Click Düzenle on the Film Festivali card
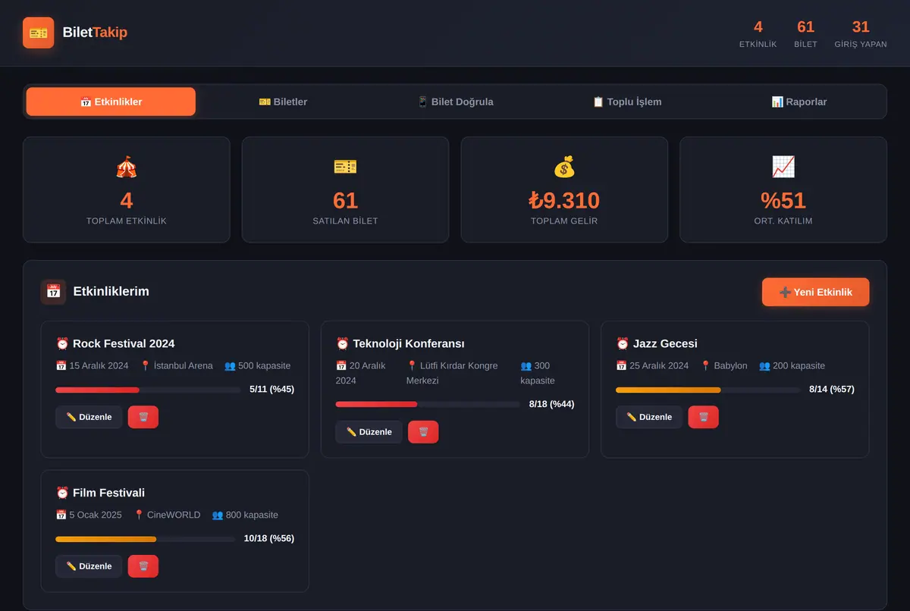The height and width of the screenshot is (611, 910). [89, 566]
